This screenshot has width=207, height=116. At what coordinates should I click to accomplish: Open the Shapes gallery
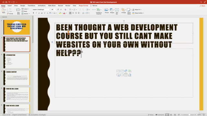112,11
